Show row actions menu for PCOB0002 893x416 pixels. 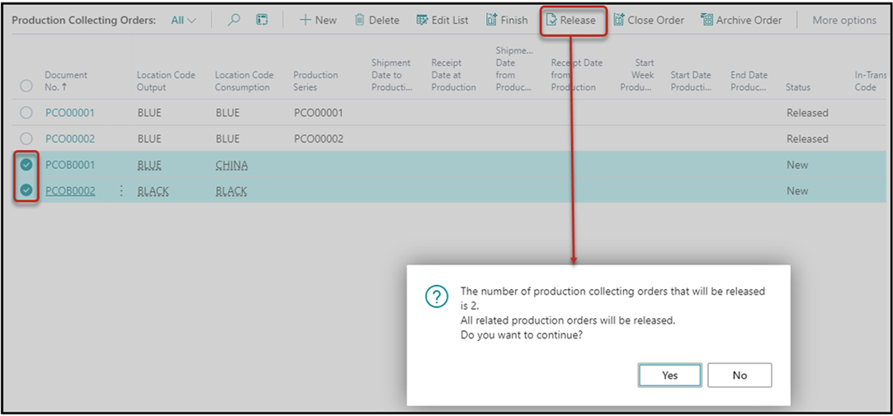pos(121,191)
